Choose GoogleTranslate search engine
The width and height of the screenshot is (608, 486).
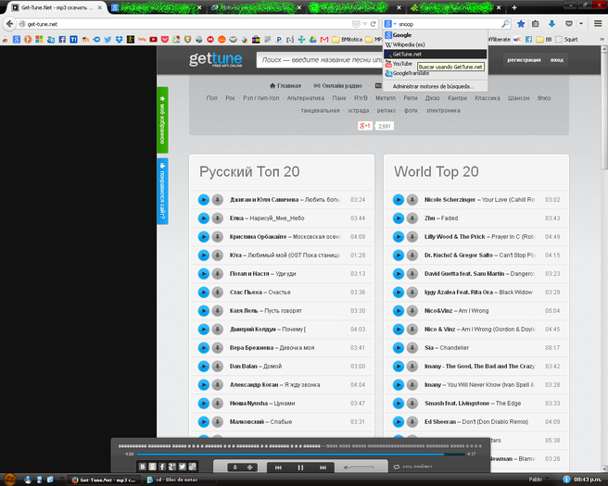(435, 73)
